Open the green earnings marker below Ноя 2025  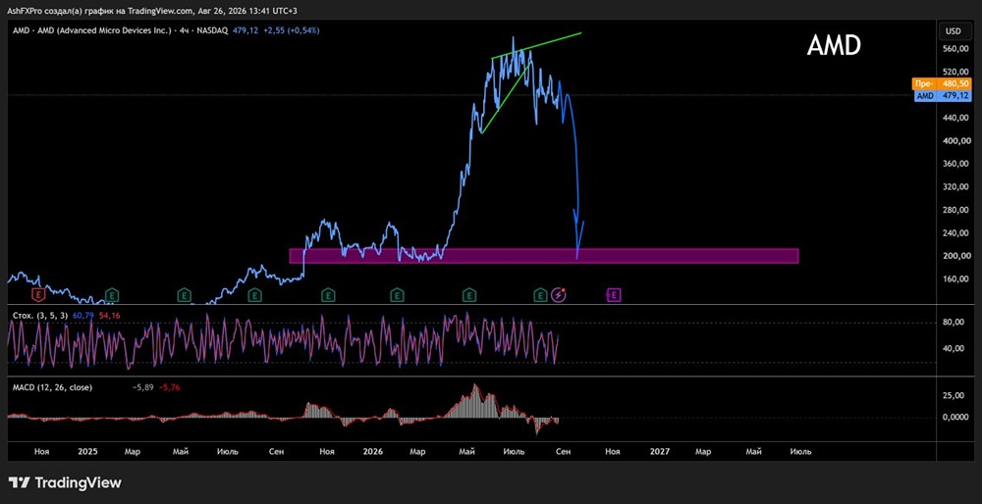(328, 293)
